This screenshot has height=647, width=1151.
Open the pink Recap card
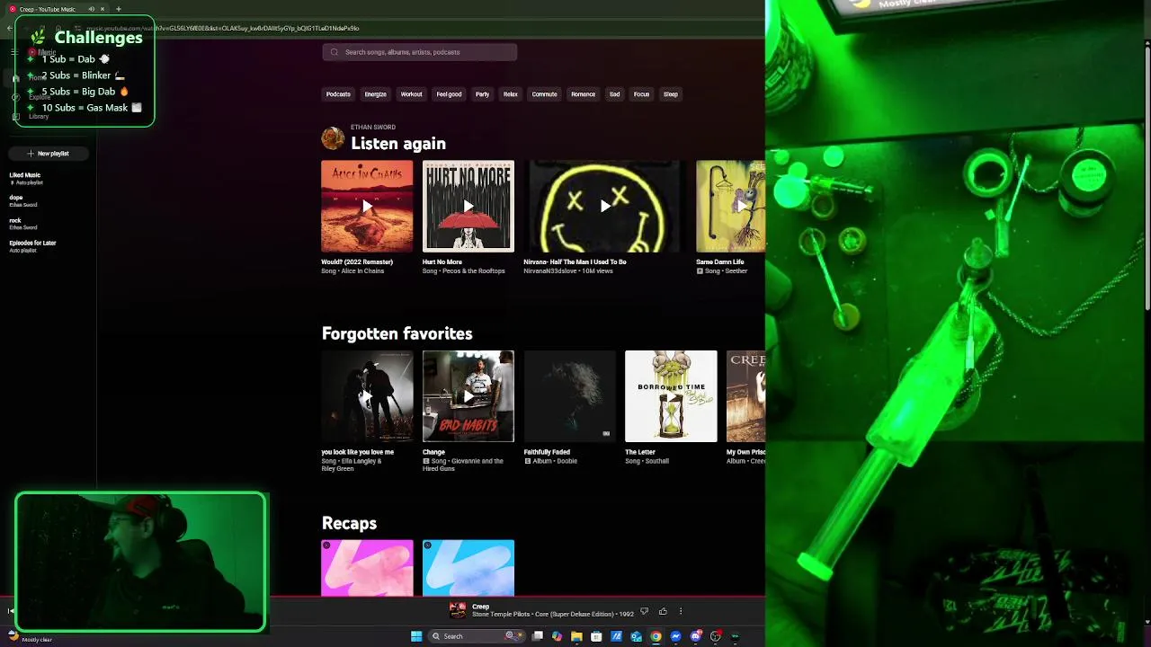pyautogui.click(x=367, y=568)
